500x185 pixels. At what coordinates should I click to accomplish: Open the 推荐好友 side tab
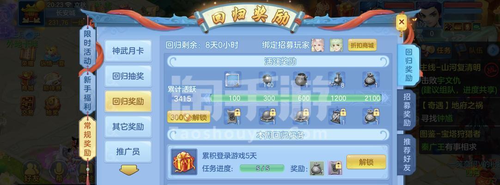[x=407, y=154]
